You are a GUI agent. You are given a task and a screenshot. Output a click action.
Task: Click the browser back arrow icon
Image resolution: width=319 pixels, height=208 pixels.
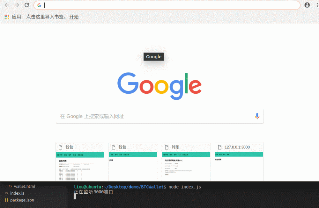[6, 5]
